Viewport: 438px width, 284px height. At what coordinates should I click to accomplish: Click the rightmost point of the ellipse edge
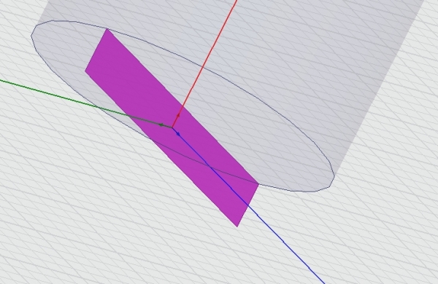[x=334, y=175]
